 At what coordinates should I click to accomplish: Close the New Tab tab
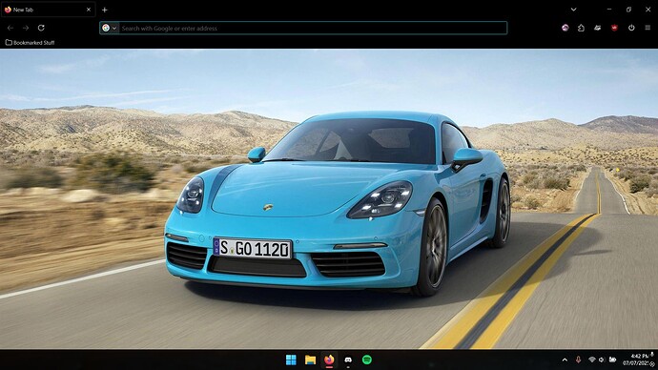[88, 10]
